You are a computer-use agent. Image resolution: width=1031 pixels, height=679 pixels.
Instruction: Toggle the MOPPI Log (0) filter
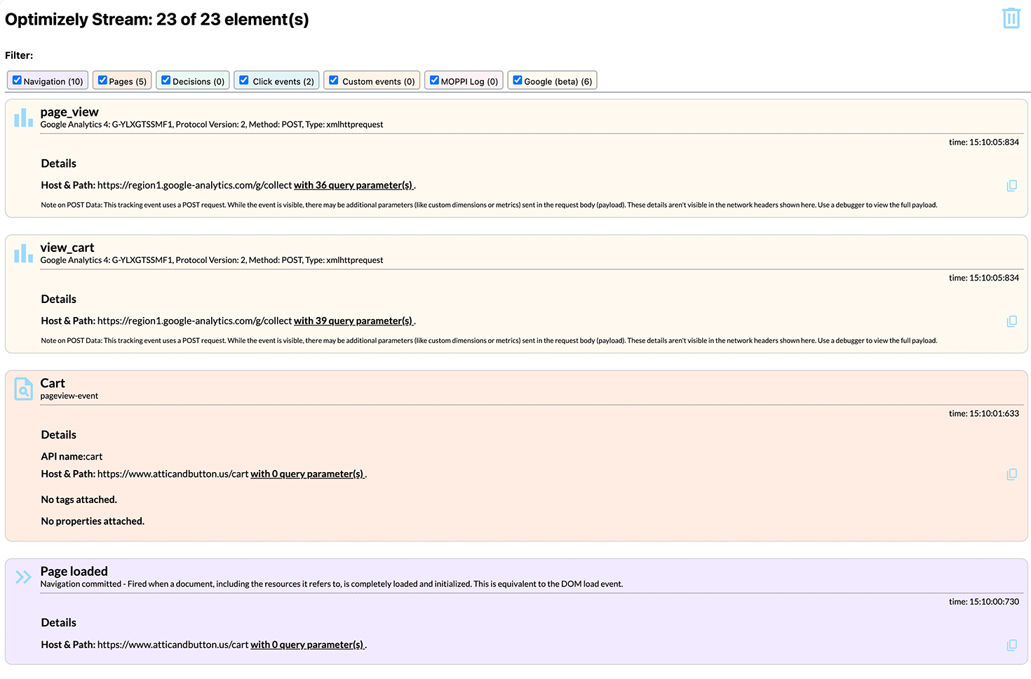[x=434, y=81]
